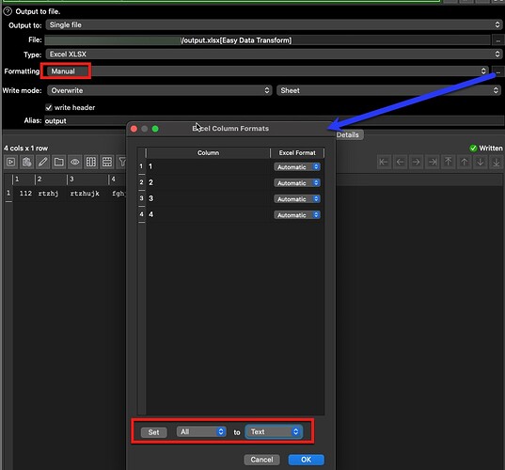Click the Excel Format column header
Viewport: 505px width, 470px height.
(297, 153)
